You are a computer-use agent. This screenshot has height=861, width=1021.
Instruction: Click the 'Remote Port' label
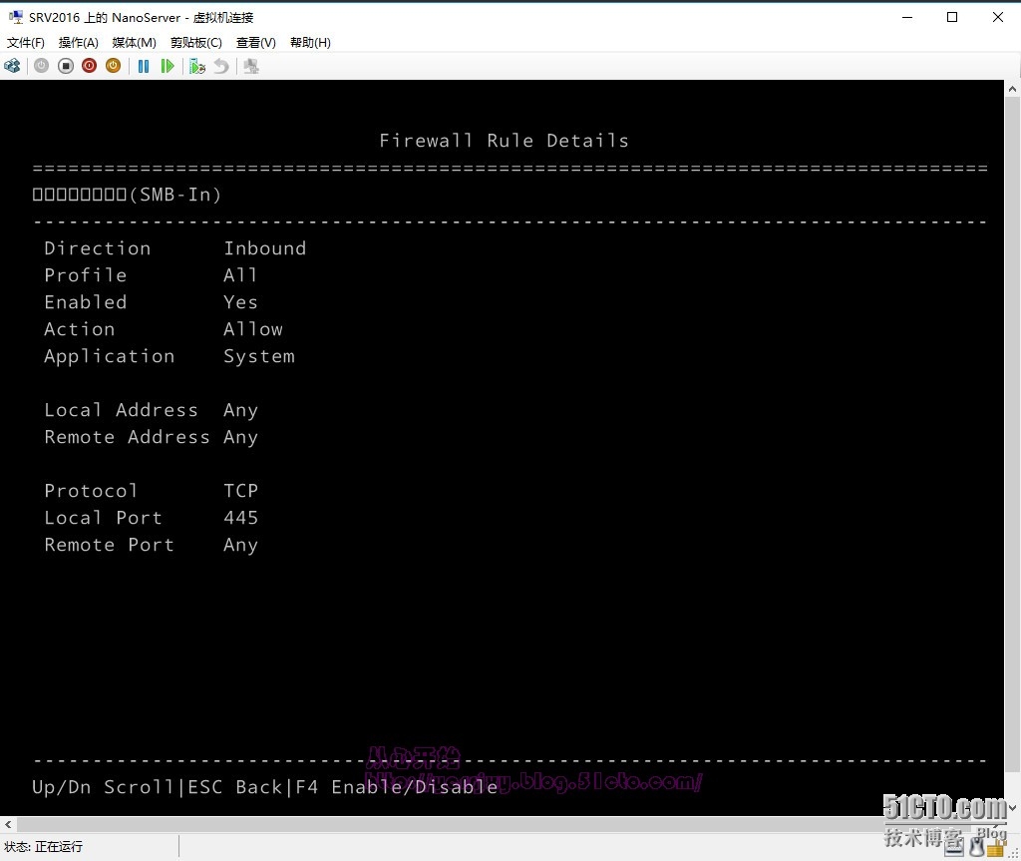point(110,545)
